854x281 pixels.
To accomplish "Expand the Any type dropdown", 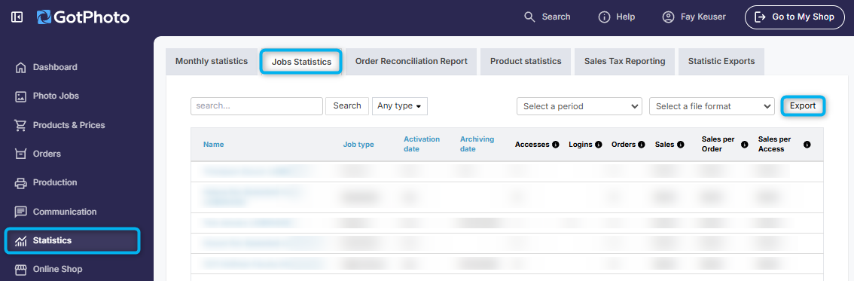I will [x=400, y=106].
